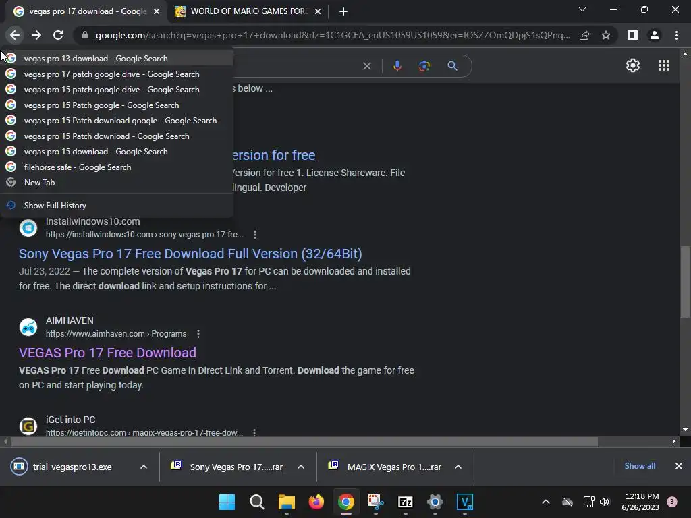Choose Show Full History
This screenshot has width=691, height=518.
coord(117,205)
